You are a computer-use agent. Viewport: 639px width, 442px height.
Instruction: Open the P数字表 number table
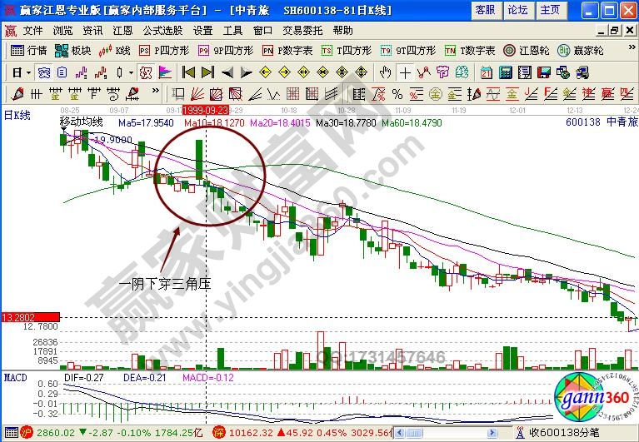click(287, 50)
